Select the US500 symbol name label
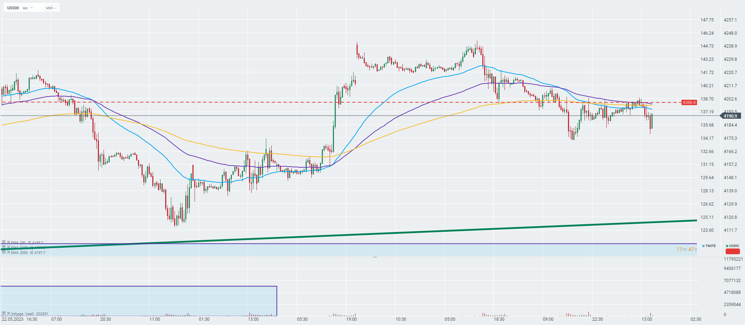 click(x=13, y=8)
